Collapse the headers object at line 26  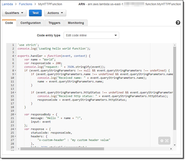[x=15, y=136]
